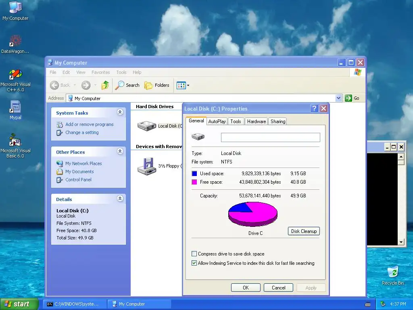Enable Compress drive to save disk space
The width and height of the screenshot is (413, 310).
pyautogui.click(x=194, y=254)
